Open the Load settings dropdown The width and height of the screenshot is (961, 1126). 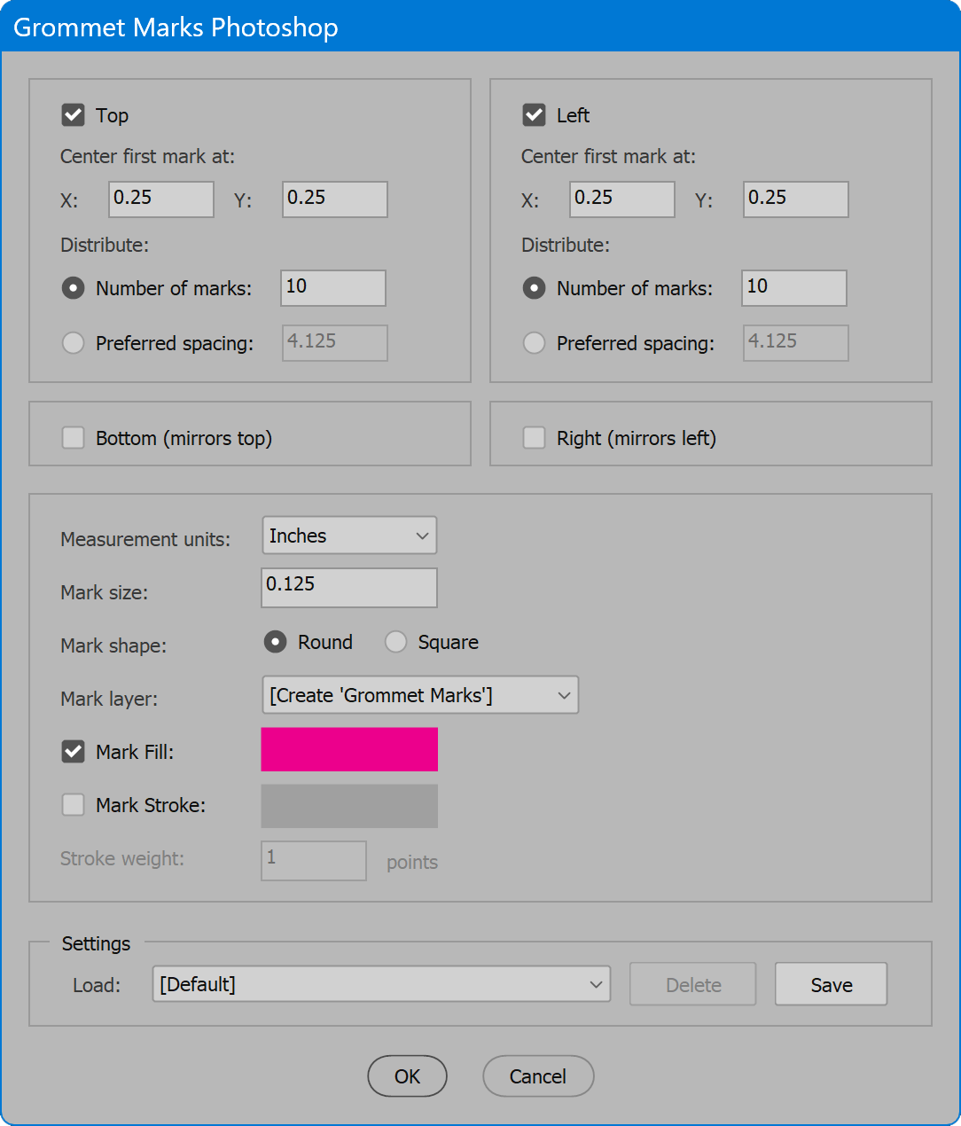(x=381, y=984)
